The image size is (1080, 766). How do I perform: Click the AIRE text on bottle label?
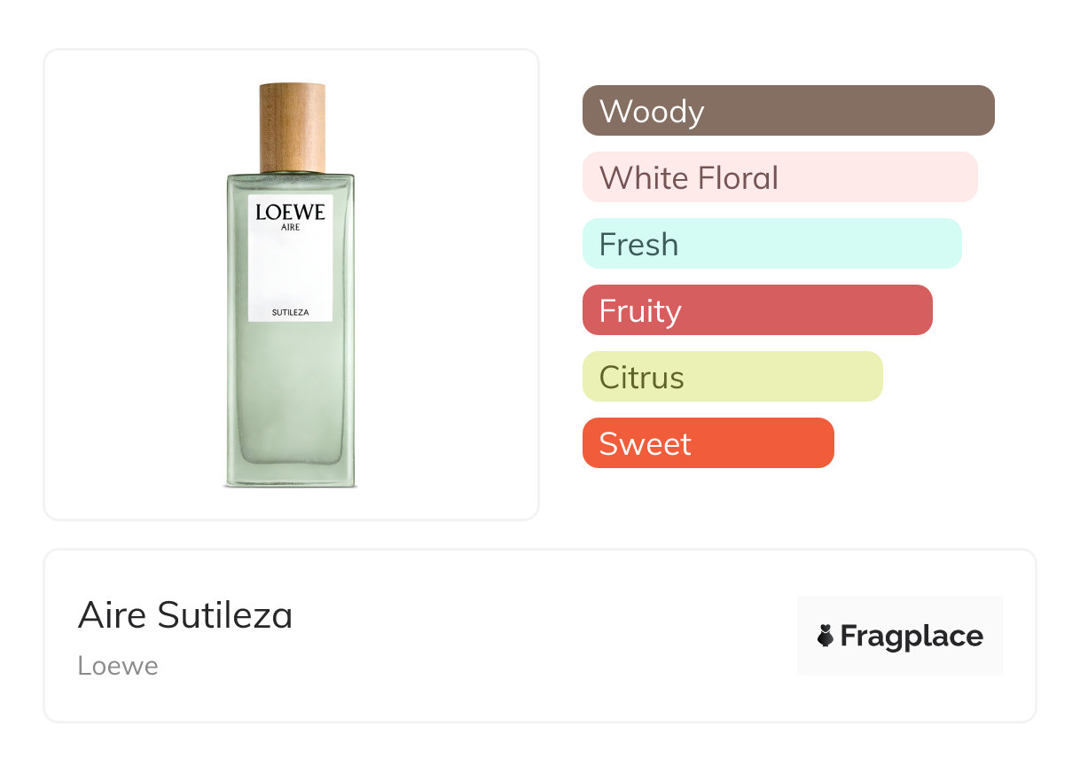tap(290, 229)
